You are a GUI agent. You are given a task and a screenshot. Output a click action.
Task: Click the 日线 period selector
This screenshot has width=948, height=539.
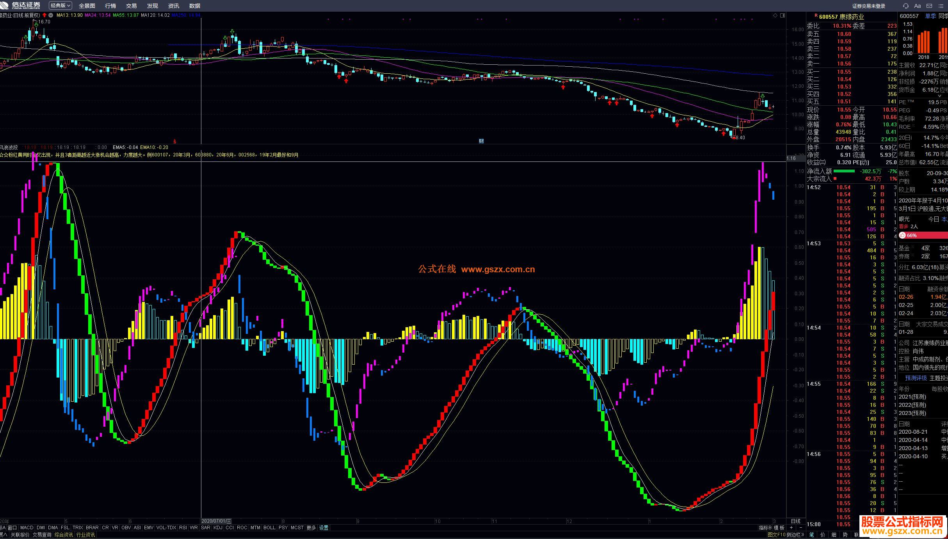(795, 521)
